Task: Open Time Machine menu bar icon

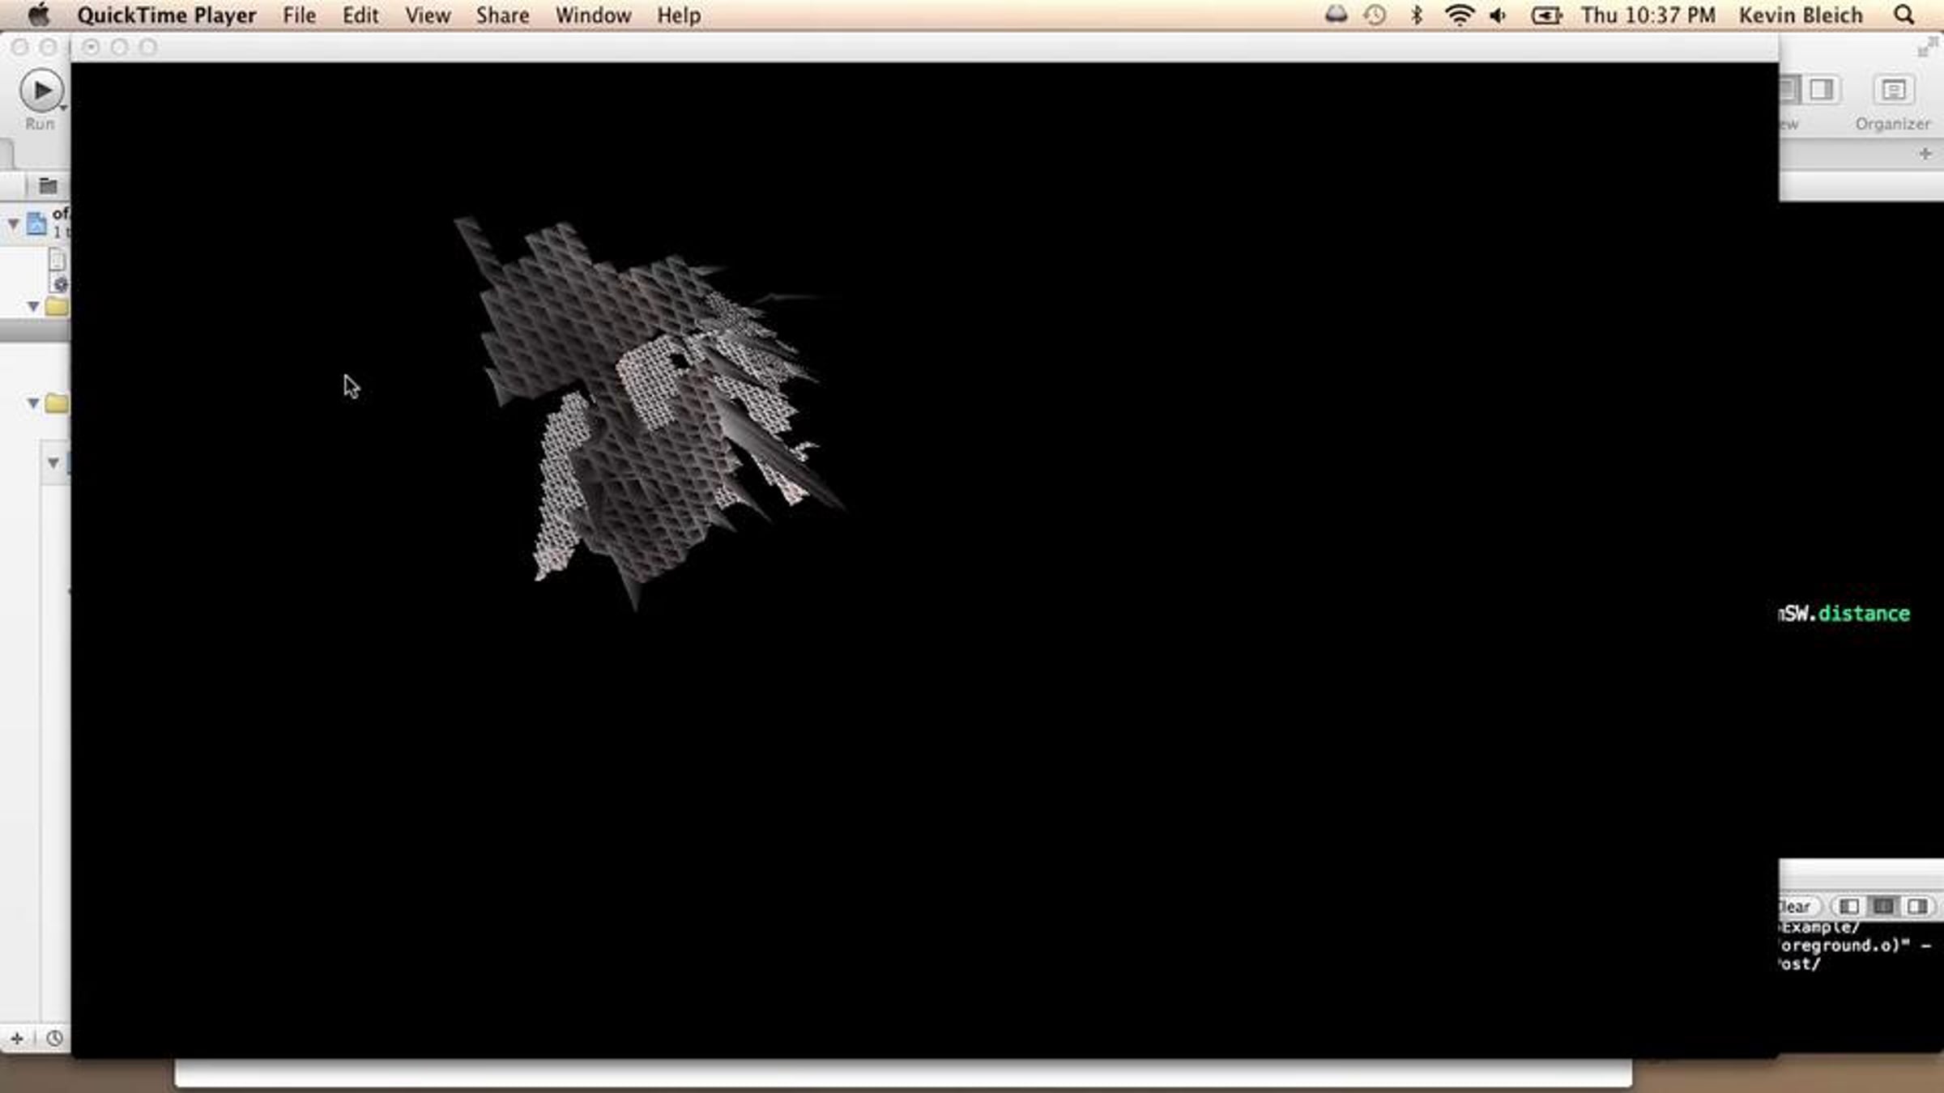Action: (x=1375, y=15)
